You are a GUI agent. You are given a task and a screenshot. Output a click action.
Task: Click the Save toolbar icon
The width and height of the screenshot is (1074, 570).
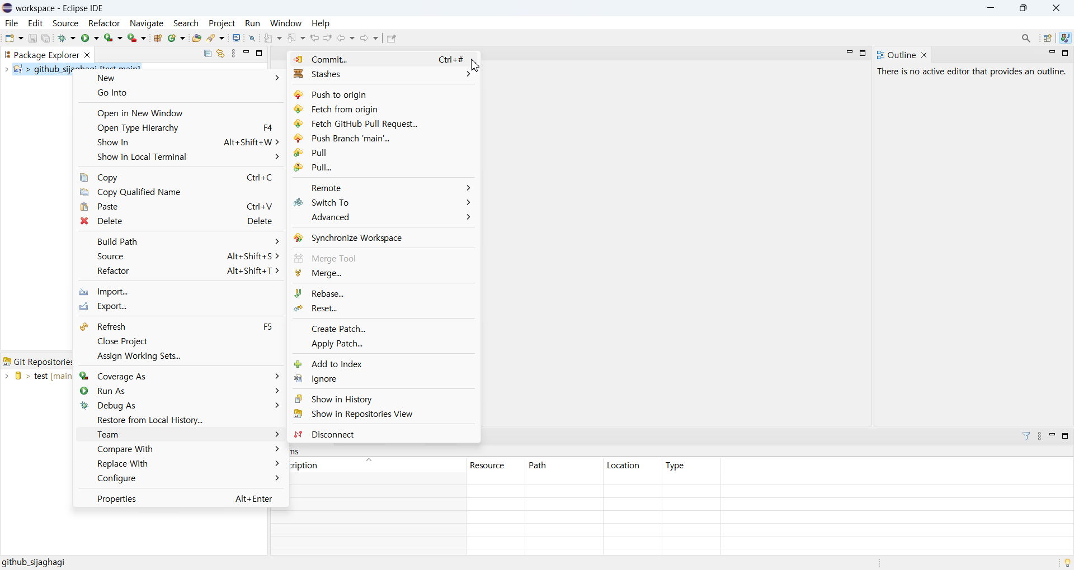click(32, 38)
